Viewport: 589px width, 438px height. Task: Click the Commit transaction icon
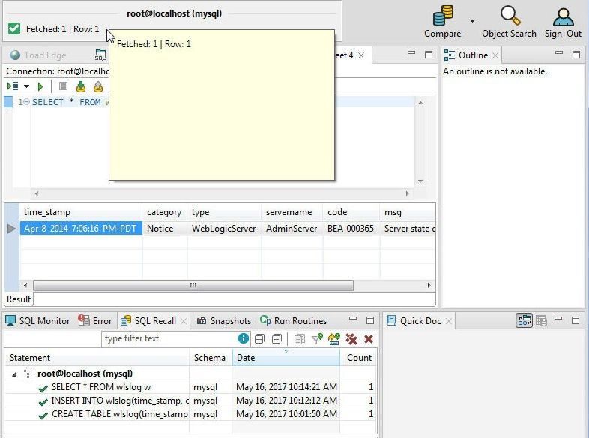click(81, 86)
